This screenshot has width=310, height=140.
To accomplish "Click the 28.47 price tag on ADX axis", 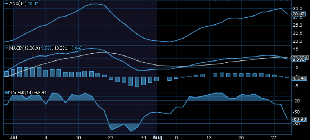I will tap(299, 14).
